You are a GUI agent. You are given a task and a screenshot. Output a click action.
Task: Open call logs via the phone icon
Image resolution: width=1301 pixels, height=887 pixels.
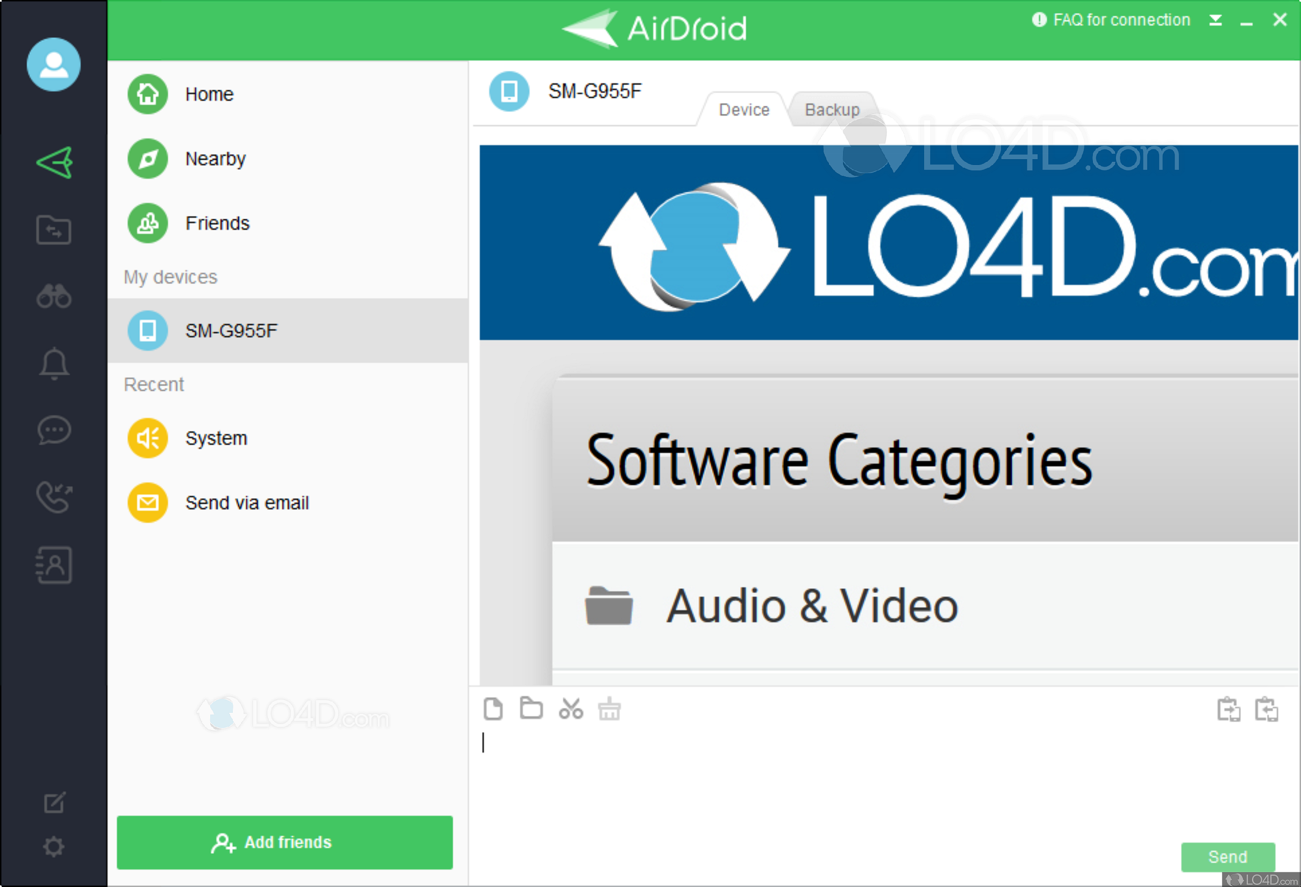[54, 497]
